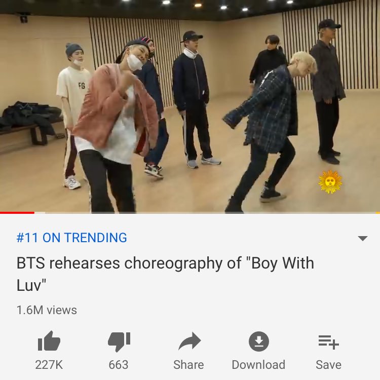380x380 pixels.
Task: Click the red played progress segment
Action: click(x=17, y=213)
